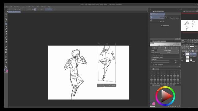Choose the Move tone pattern sub tool
198x111 pixels.
(172, 17)
